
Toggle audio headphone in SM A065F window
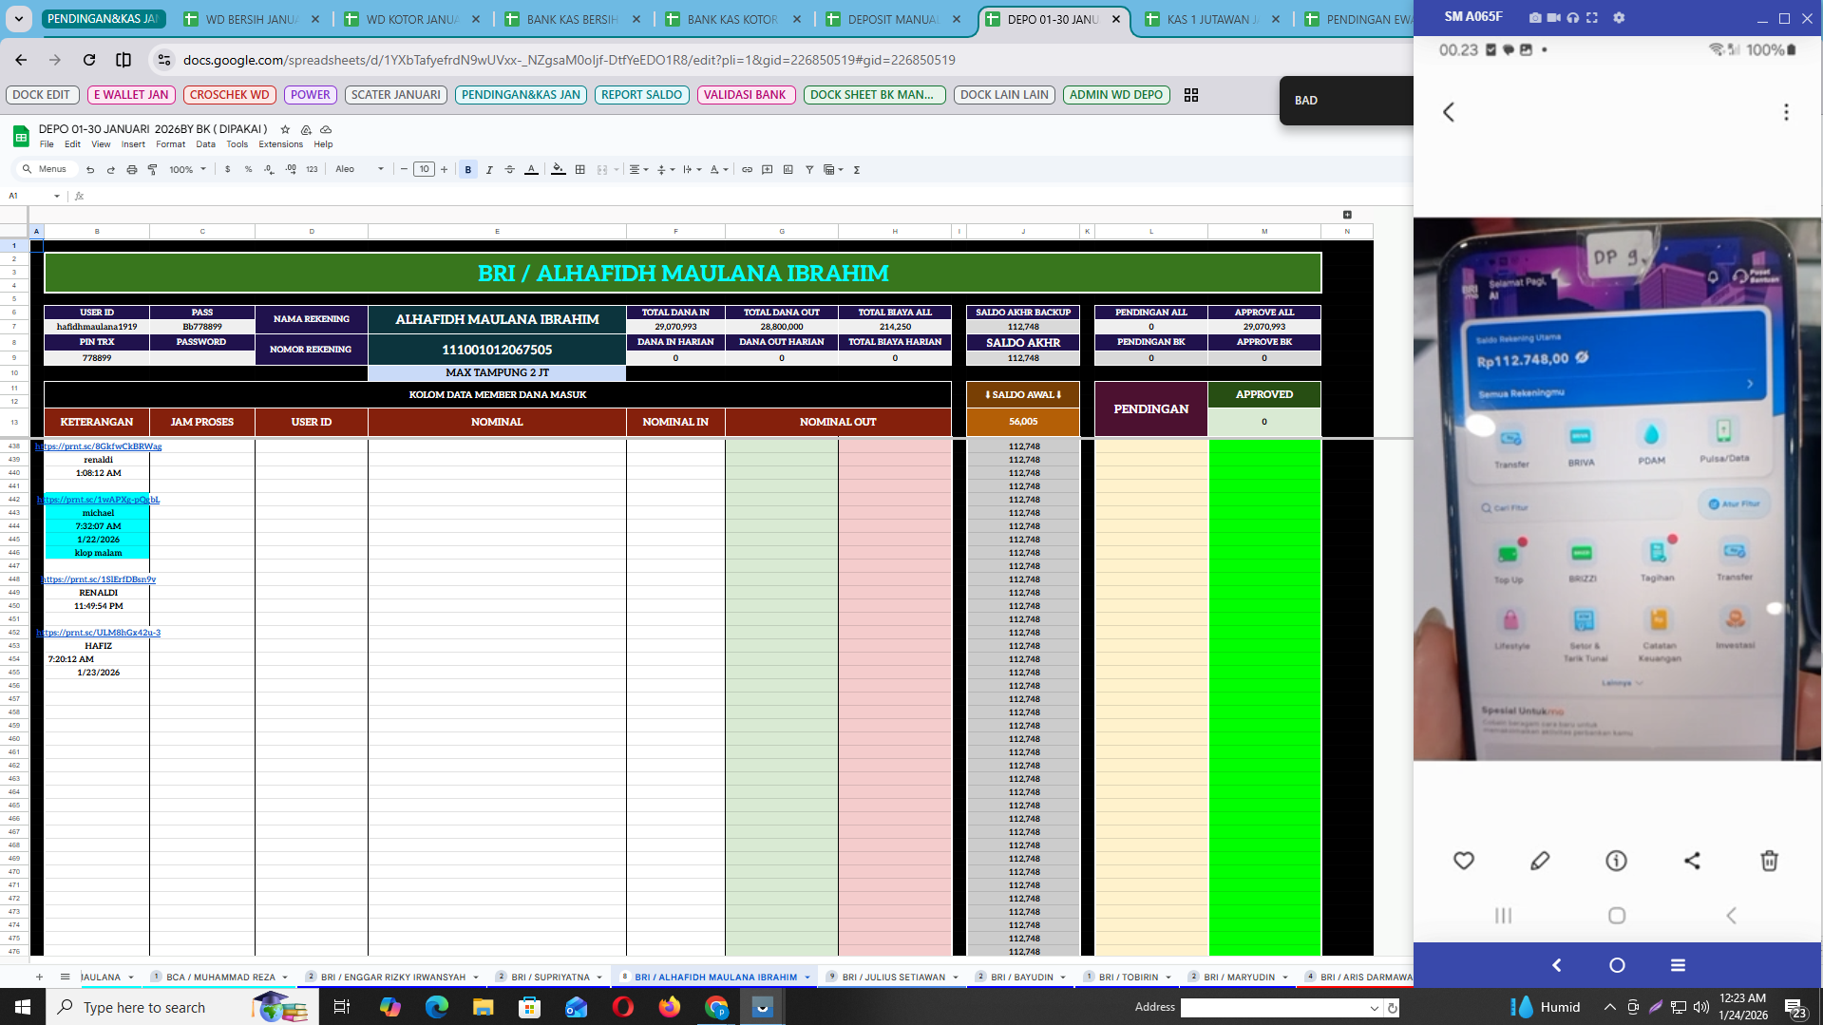pos(1573,17)
